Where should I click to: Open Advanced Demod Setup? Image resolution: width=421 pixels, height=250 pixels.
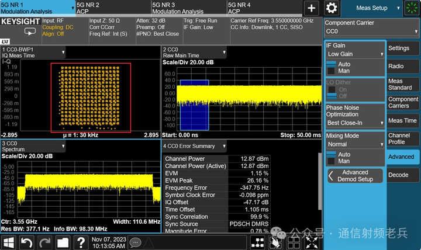click(354, 176)
